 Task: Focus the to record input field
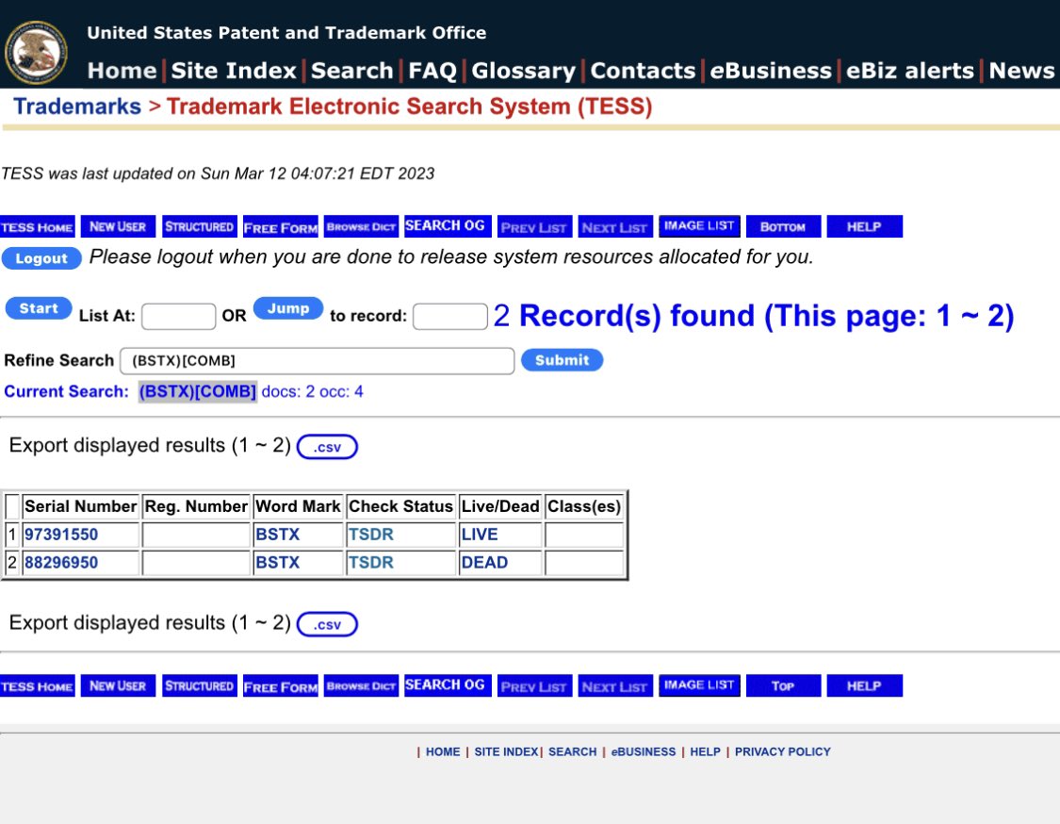pyautogui.click(x=449, y=317)
